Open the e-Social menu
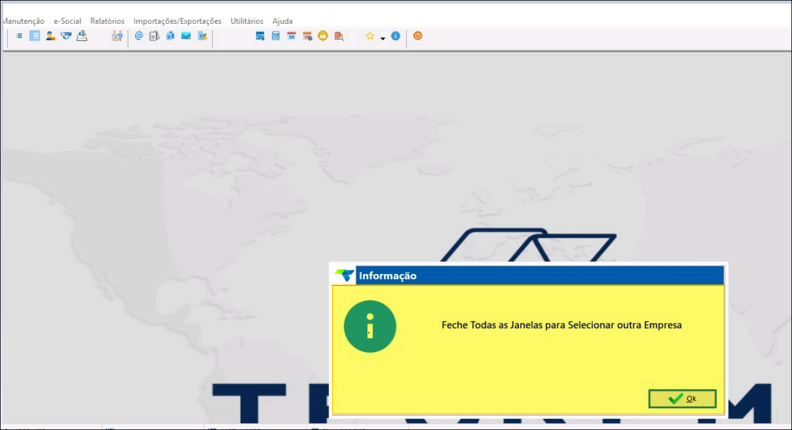Image resolution: width=792 pixels, height=430 pixels. (68, 21)
